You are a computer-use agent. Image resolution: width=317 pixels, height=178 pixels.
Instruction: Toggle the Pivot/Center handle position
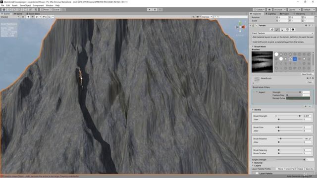click(x=45, y=9)
